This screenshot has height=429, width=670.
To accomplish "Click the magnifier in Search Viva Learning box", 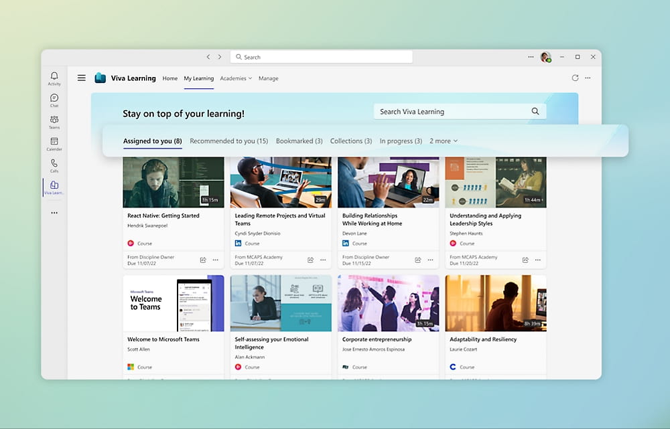I will pos(535,112).
